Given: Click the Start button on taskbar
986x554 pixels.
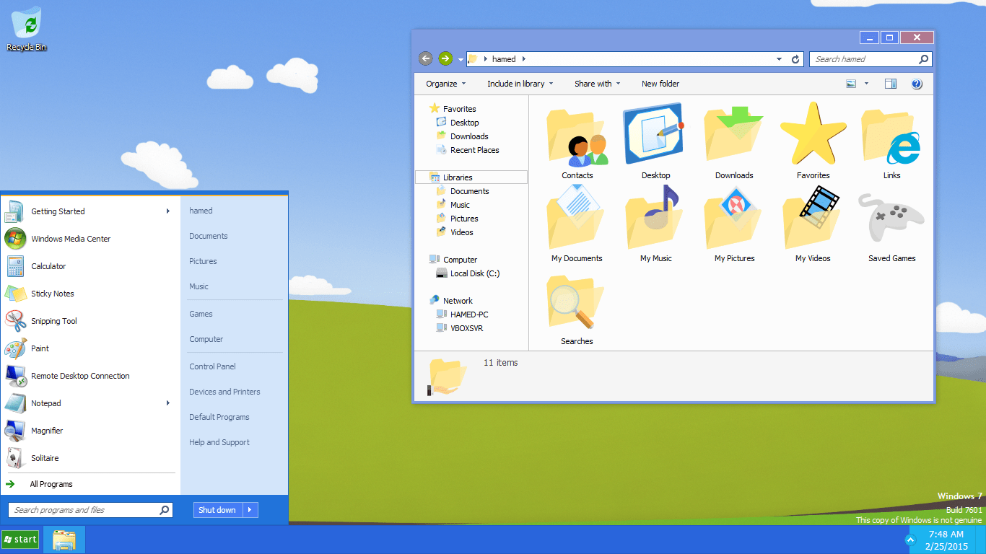Looking at the screenshot, I should [20, 540].
